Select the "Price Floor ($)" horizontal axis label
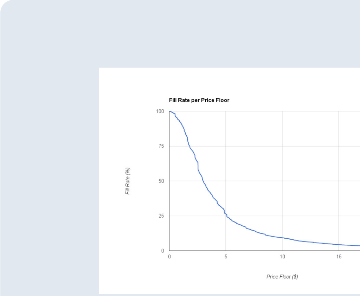Viewport: 360px width, 296px height. [282, 277]
